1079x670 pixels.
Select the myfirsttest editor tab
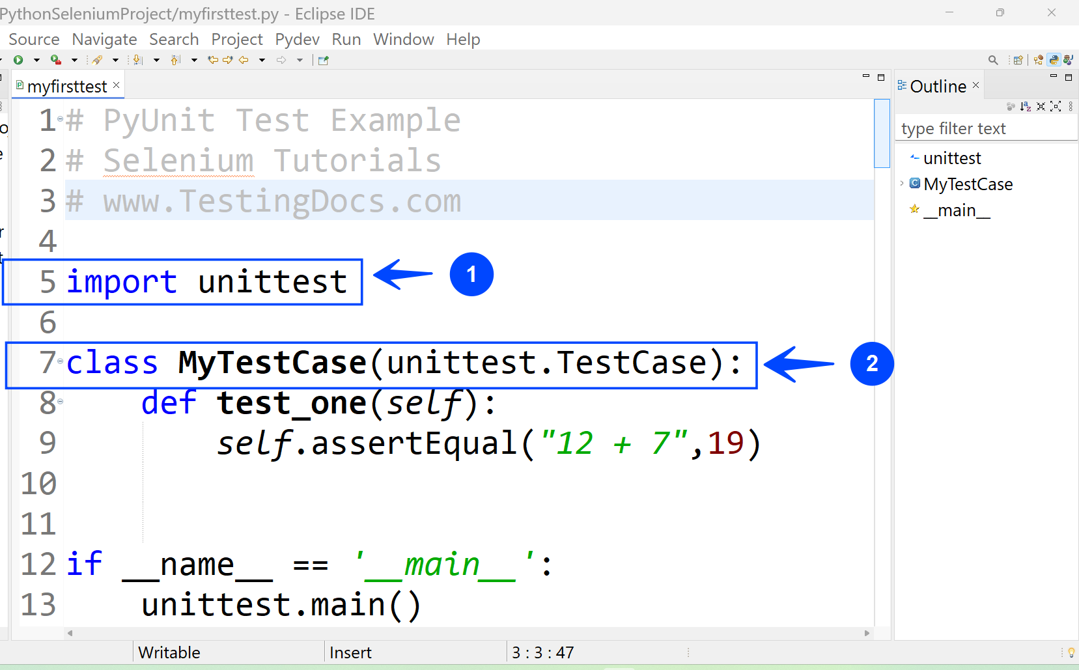coord(66,87)
